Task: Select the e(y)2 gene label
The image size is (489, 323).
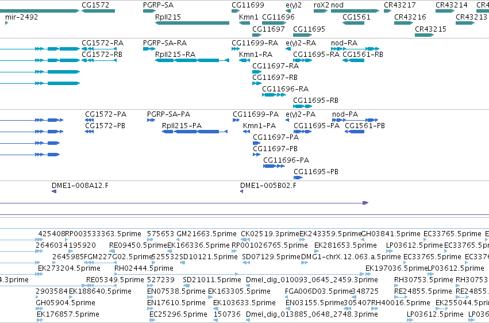Action: [x=294, y=5]
